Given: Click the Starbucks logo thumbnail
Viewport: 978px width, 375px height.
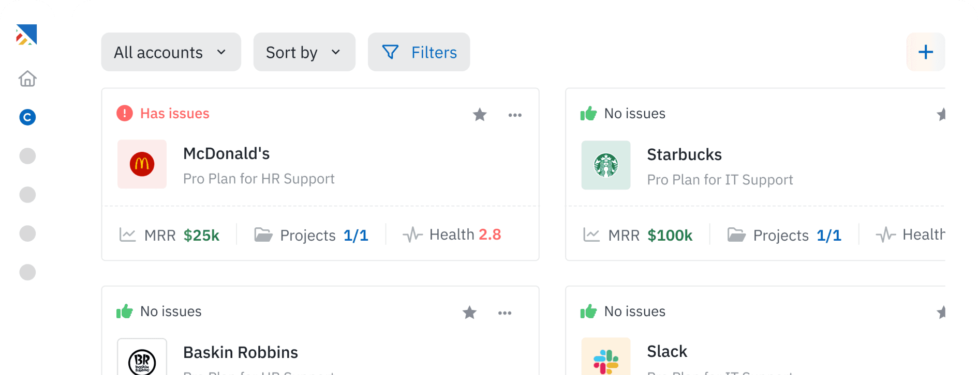Looking at the screenshot, I should pyautogui.click(x=606, y=165).
